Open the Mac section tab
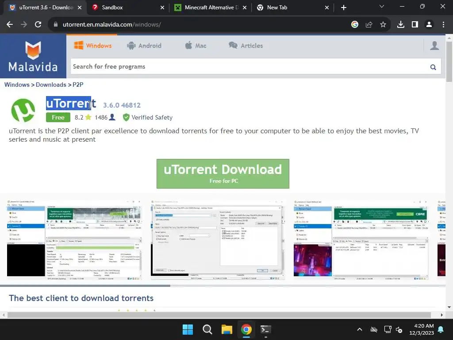The height and width of the screenshot is (340, 453). pyautogui.click(x=196, y=46)
